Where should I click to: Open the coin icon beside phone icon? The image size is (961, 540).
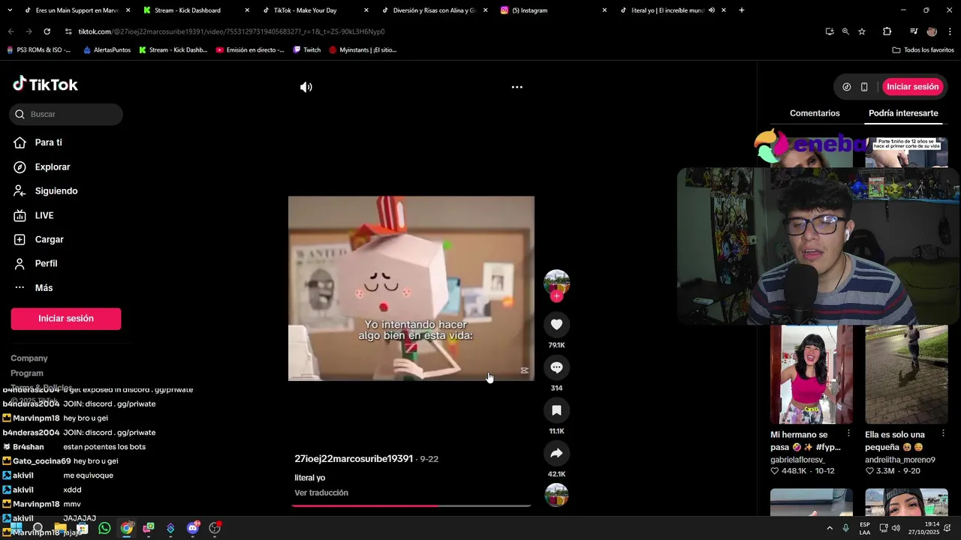coord(846,87)
